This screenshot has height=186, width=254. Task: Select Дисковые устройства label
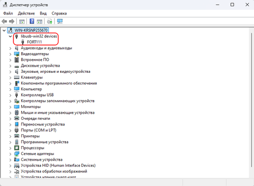click(40, 66)
